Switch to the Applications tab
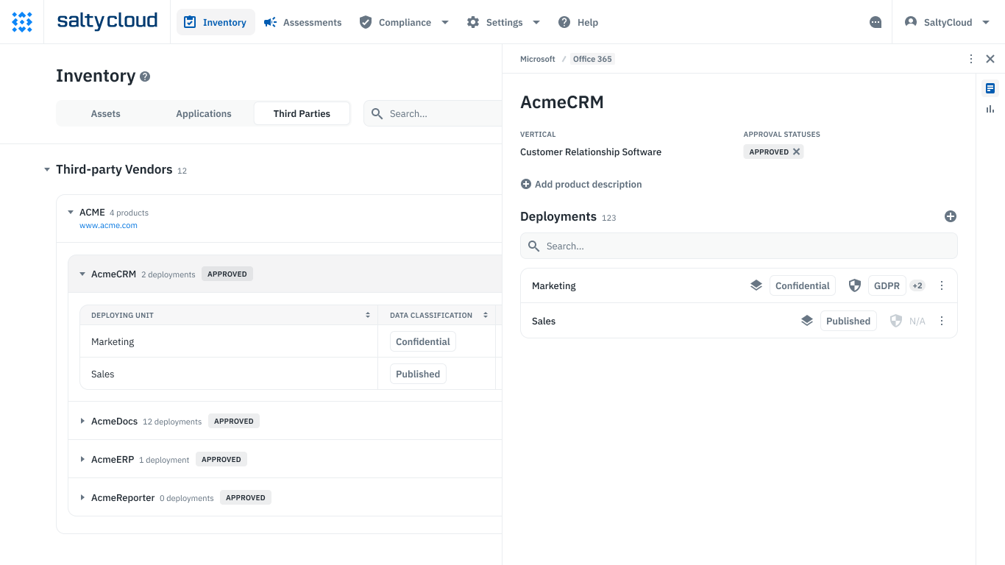The height and width of the screenshot is (565, 1005). click(x=204, y=114)
